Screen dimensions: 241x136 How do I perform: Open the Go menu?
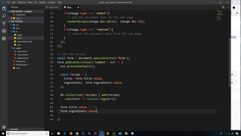tap(36, 2)
